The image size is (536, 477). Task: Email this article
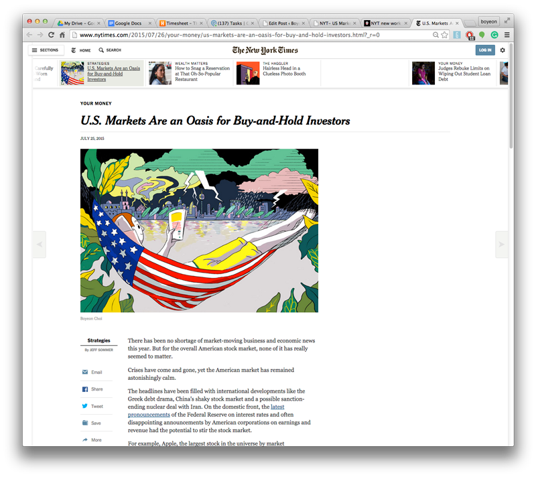point(92,372)
